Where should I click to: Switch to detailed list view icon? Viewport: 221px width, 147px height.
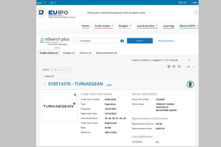coord(169,67)
